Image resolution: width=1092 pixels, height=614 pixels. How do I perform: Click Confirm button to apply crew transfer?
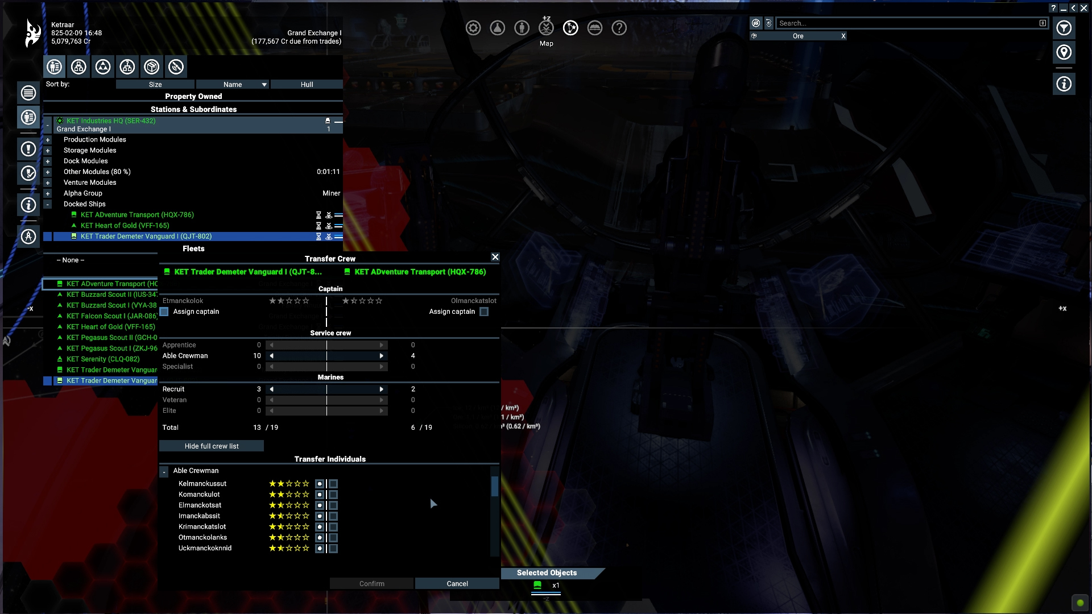(371, 583)
